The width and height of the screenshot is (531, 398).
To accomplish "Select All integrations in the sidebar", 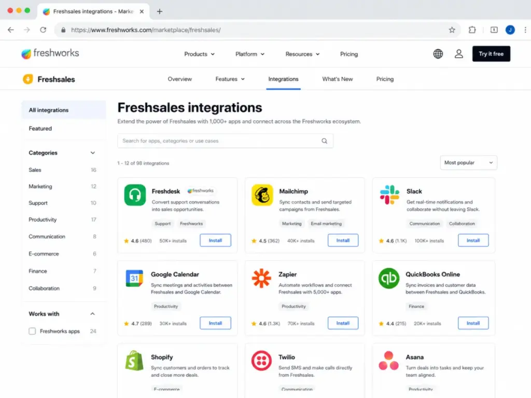I will point(64,110).
